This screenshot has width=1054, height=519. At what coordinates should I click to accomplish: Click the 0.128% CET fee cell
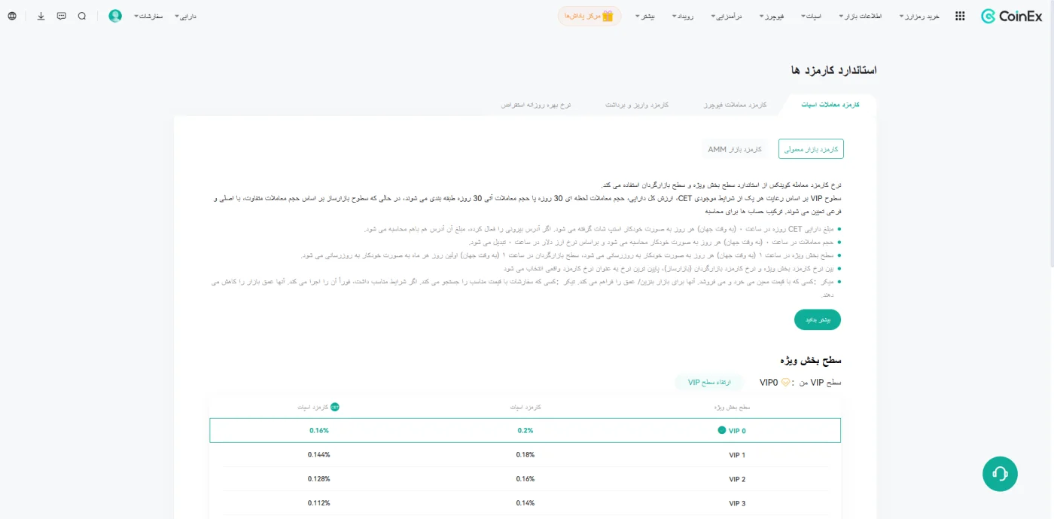pyautogui.click(x=319, y=479)
